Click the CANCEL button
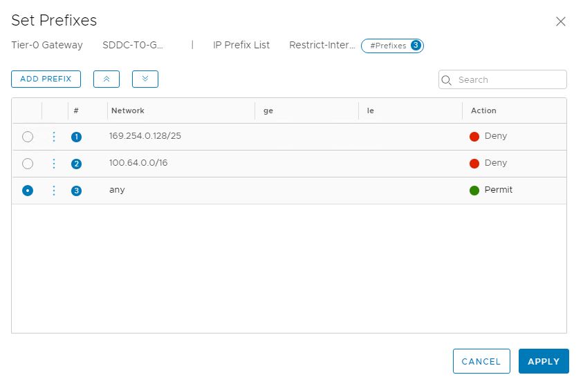Viewport: 583px width, 386px height. coord(481,361)
